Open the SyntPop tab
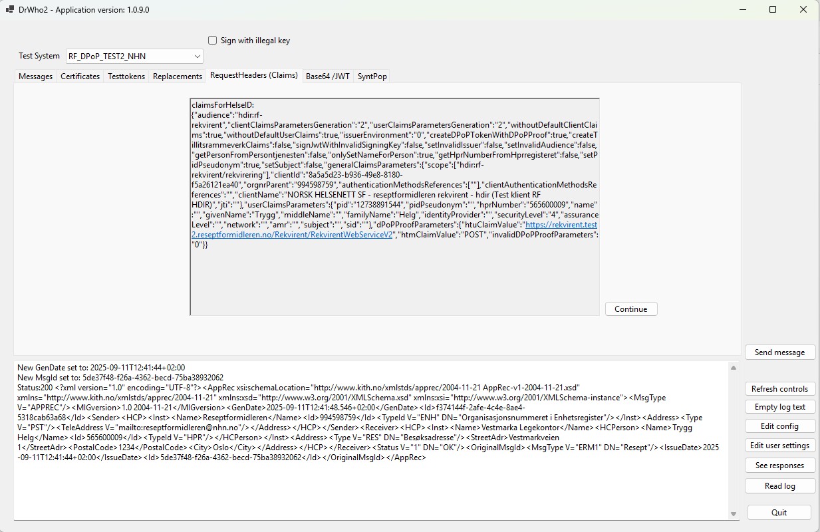The image size is (820, 532). coord(372,76)
